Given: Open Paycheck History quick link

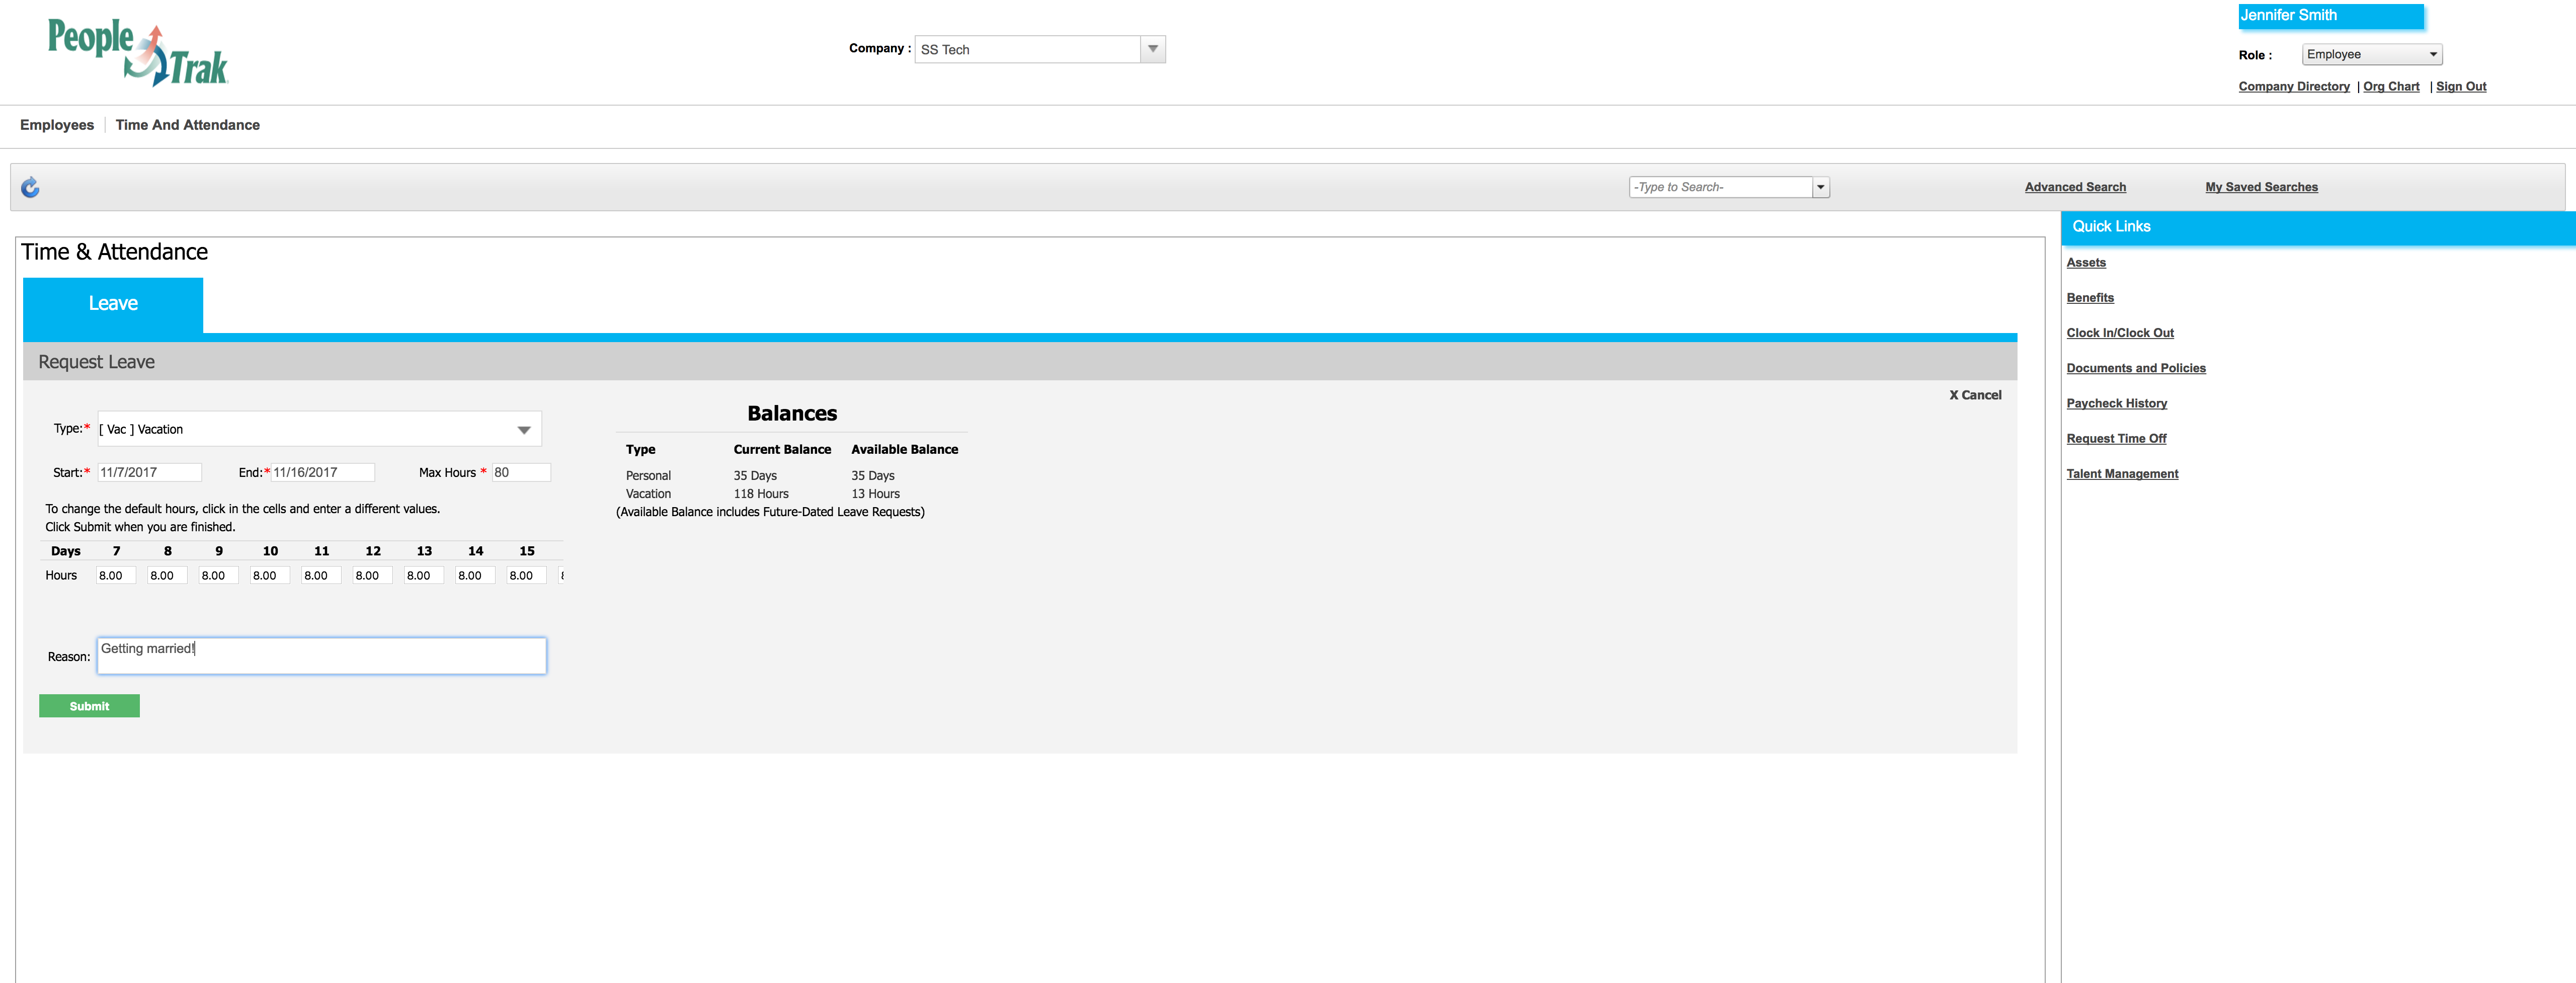Looking at the screenshot, I should (x=2116, y=403).
